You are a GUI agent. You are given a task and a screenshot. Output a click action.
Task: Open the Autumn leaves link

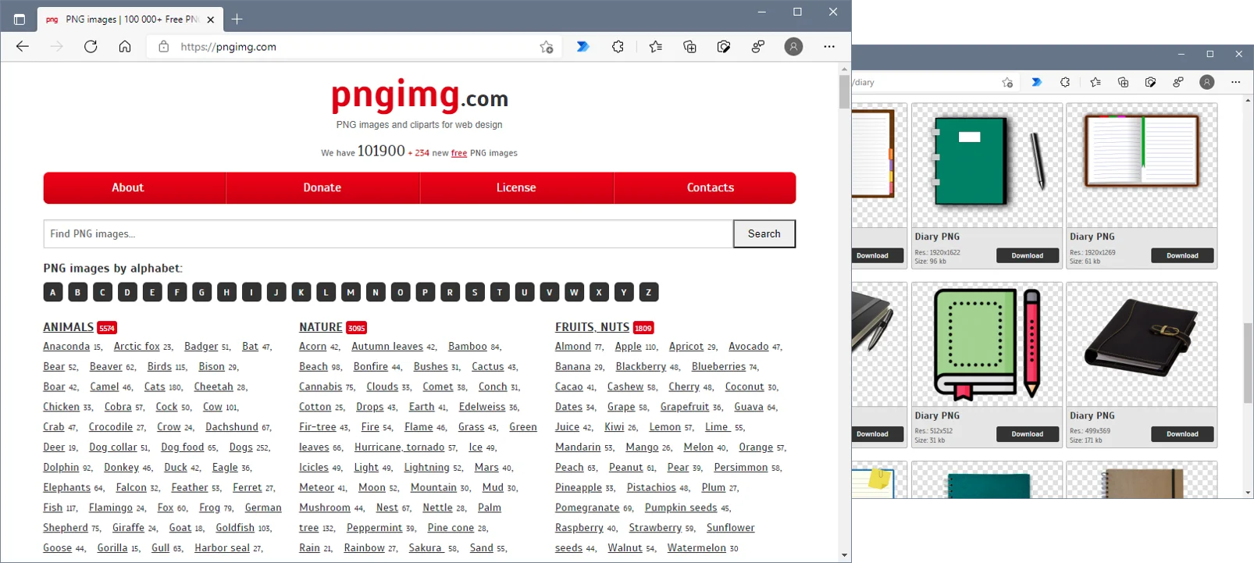[x=387, y=347]
